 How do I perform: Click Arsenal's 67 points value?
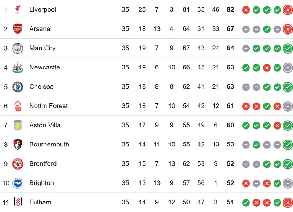tap(230, 29)
